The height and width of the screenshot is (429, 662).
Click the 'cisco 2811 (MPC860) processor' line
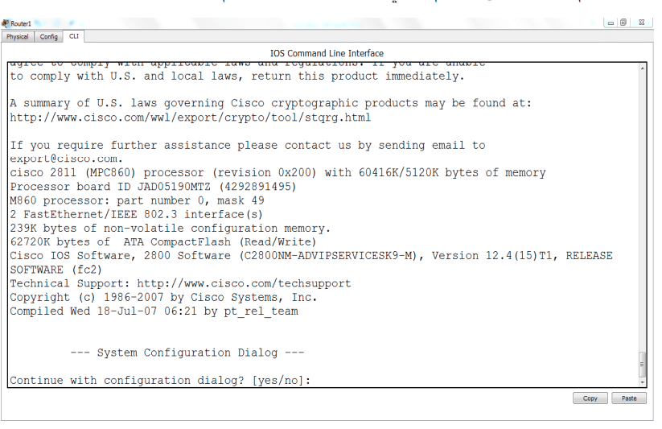278,173
